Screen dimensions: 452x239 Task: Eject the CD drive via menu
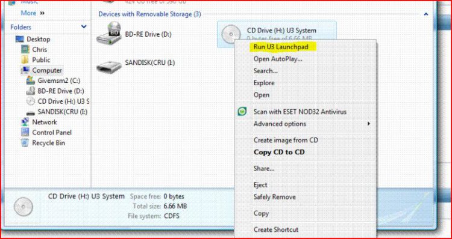point(260,185)
